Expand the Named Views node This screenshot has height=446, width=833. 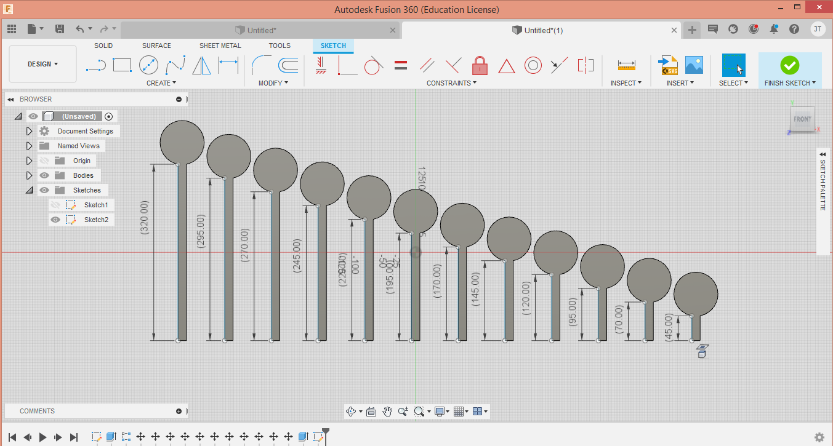click(x=29, y=146)
